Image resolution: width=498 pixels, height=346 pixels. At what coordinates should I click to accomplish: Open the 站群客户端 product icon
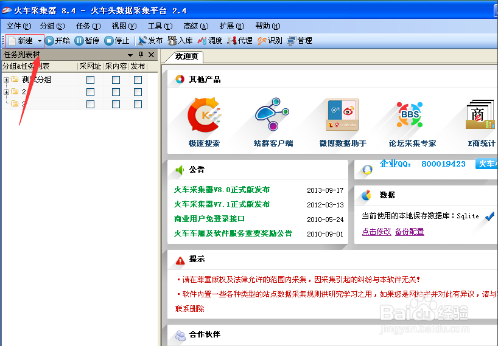tap(272, 114)
